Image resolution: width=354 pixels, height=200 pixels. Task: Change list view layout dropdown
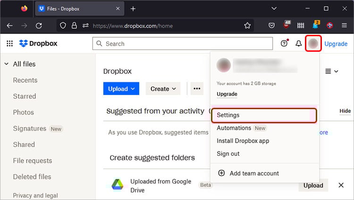click(331, 72)
